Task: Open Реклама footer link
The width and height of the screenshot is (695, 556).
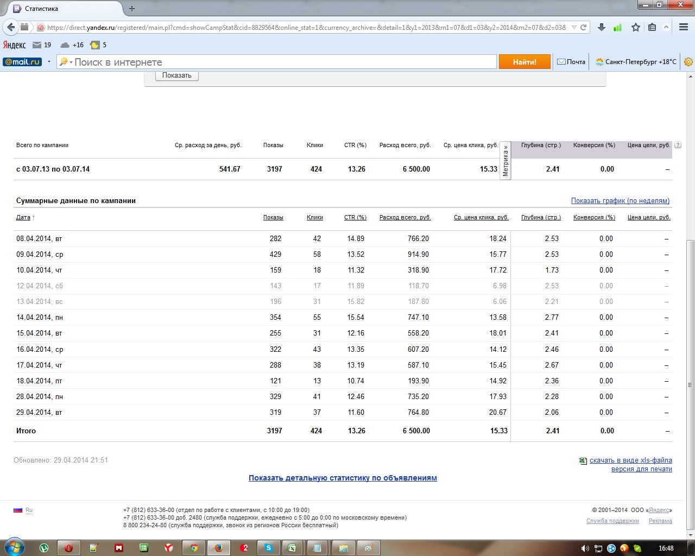Action: [x=660, y=521]
